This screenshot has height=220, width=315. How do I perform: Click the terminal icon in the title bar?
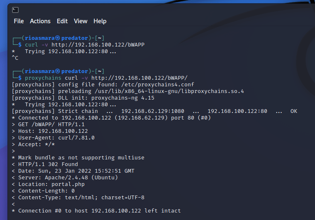coord(15,10)
